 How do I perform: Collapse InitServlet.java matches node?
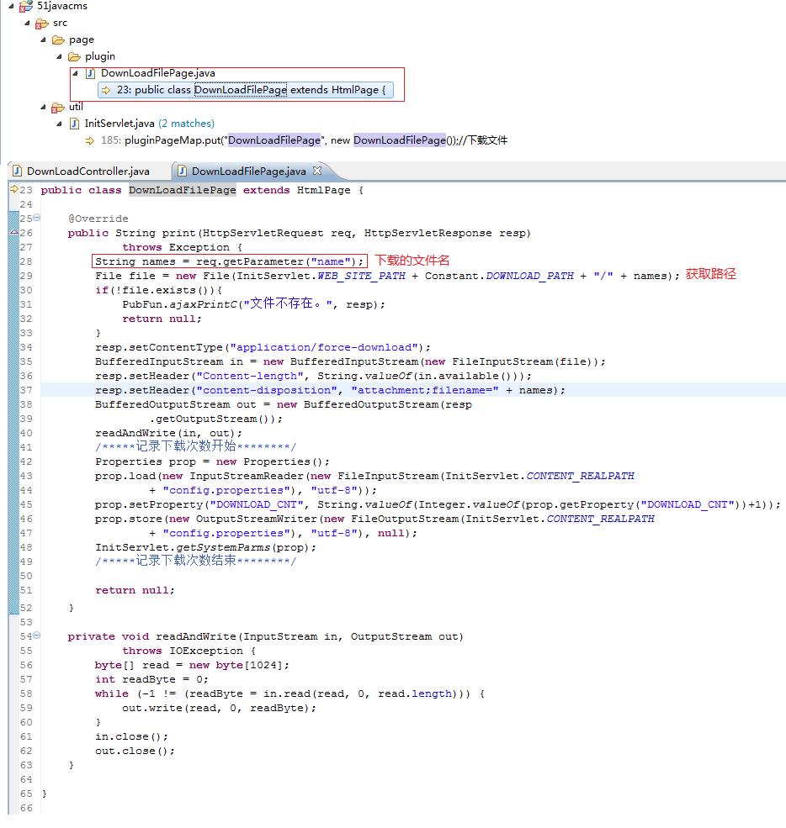(x=60, y=124)
